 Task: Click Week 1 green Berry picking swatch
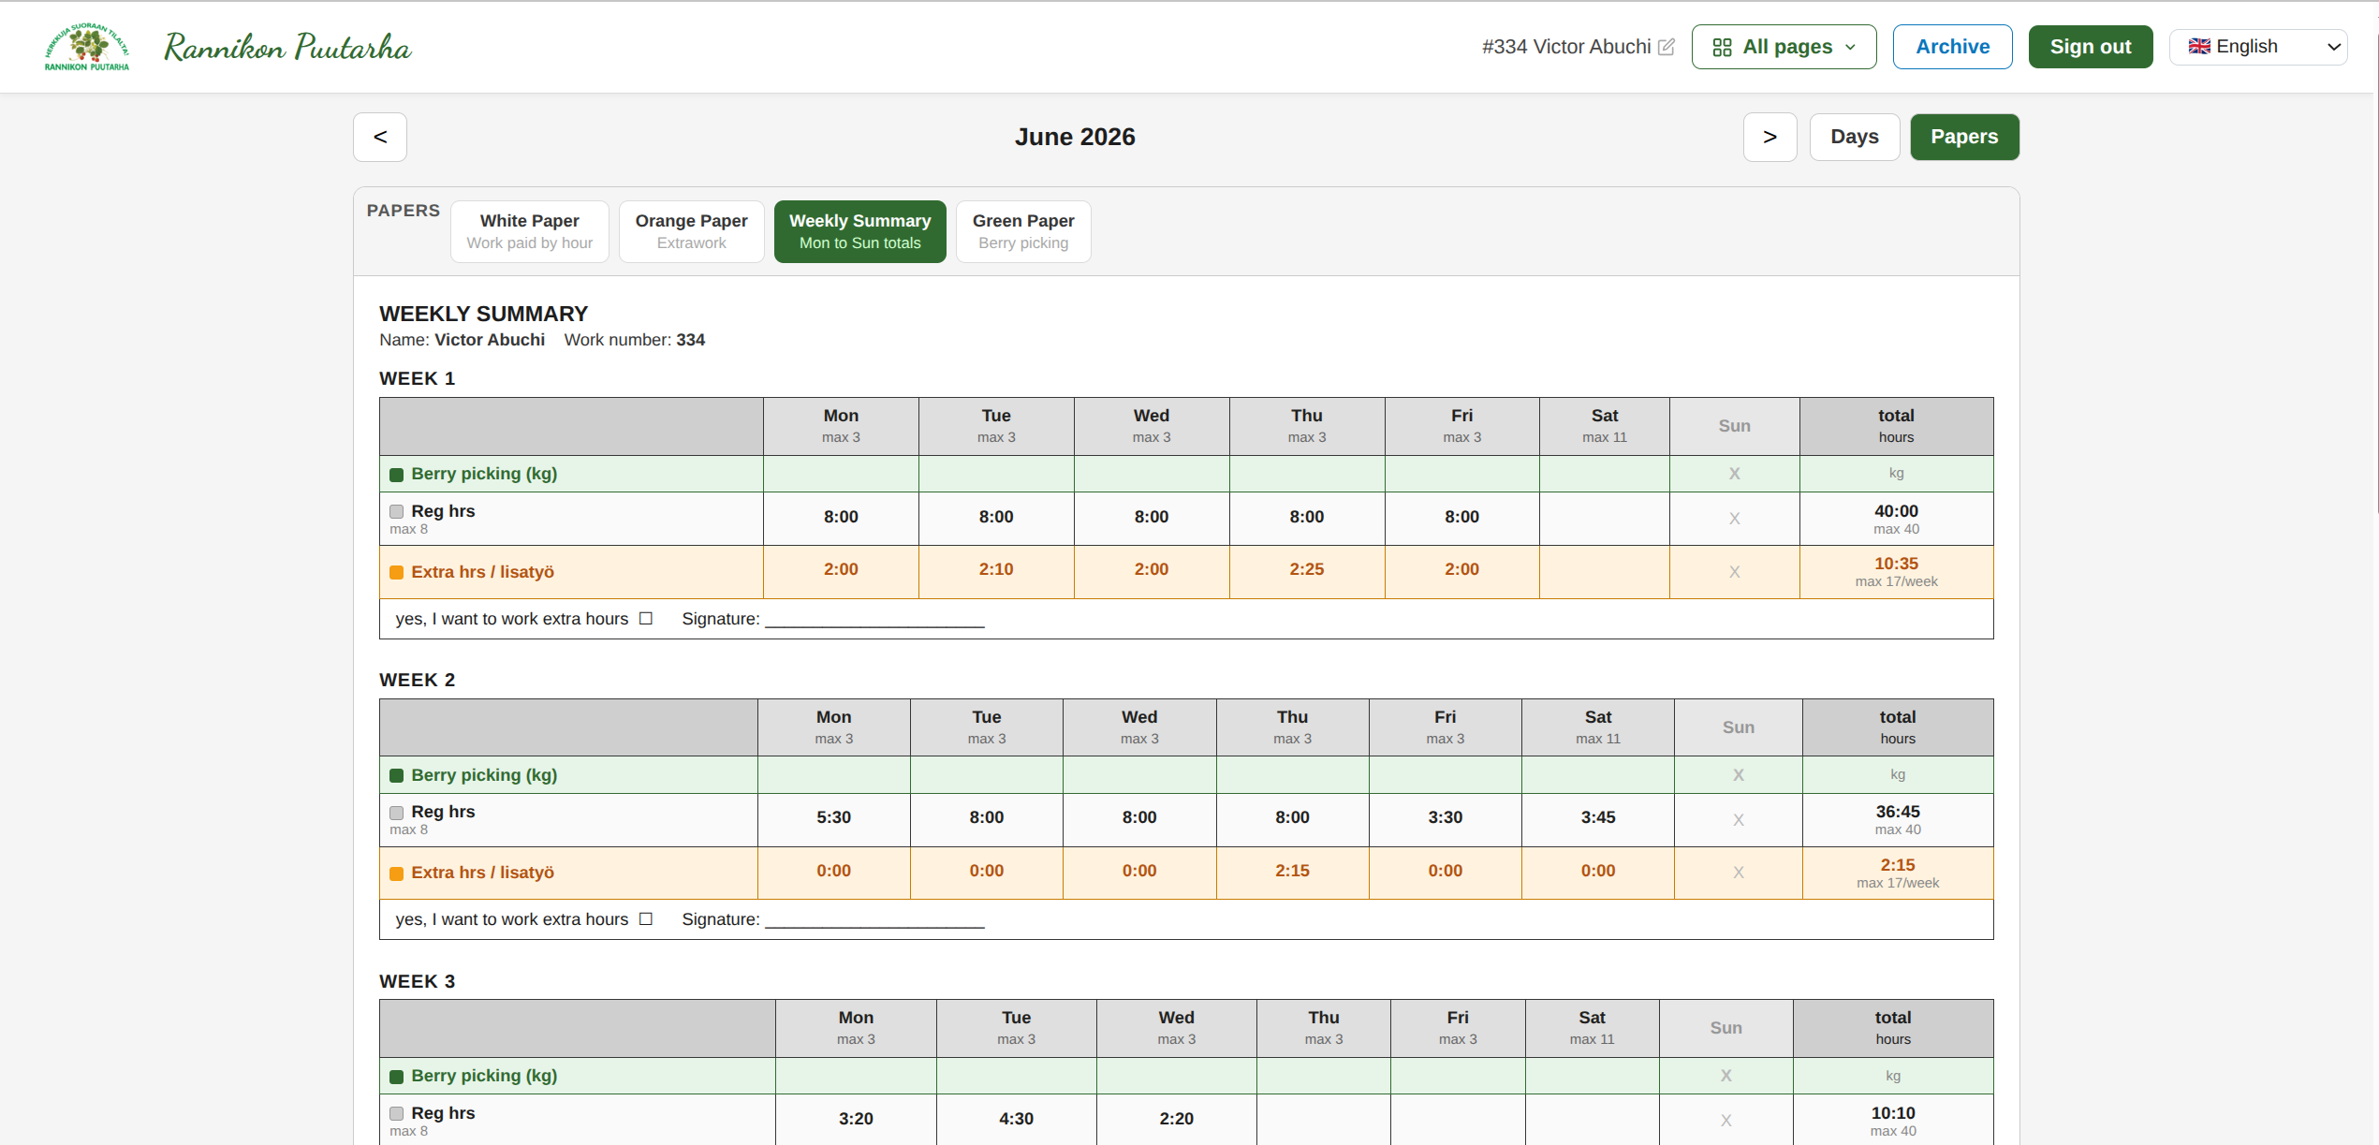(x=396, y=475)
